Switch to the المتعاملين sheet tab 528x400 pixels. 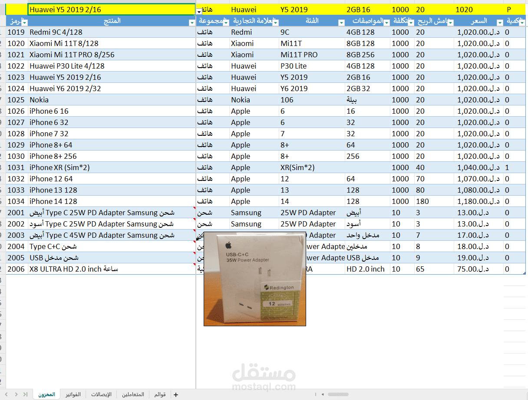tap(133, 394)
